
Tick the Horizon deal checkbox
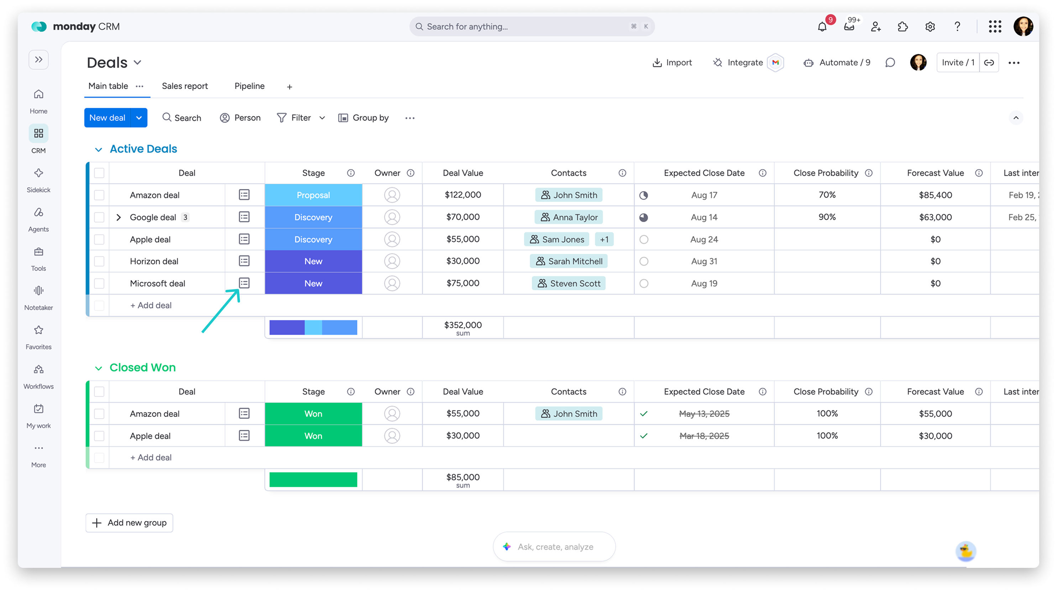[99, 261]
